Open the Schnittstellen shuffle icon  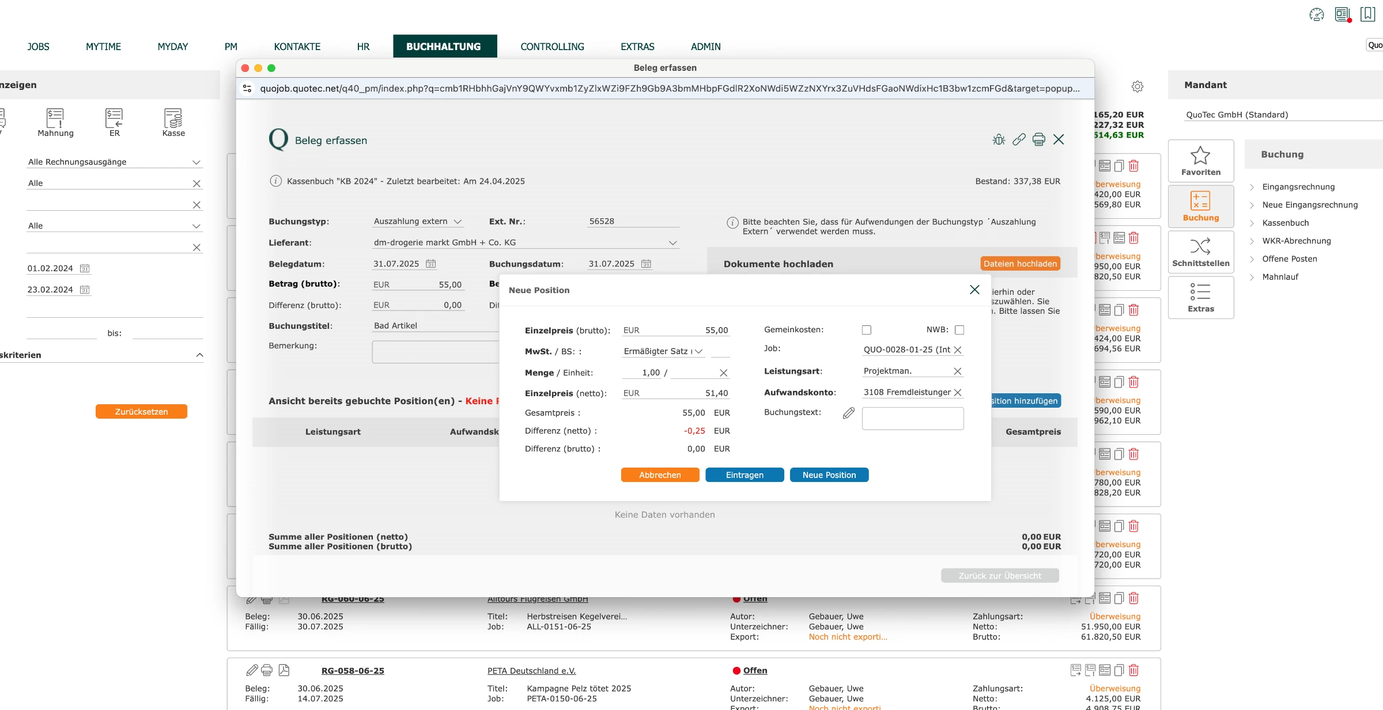coord(1201,252)
